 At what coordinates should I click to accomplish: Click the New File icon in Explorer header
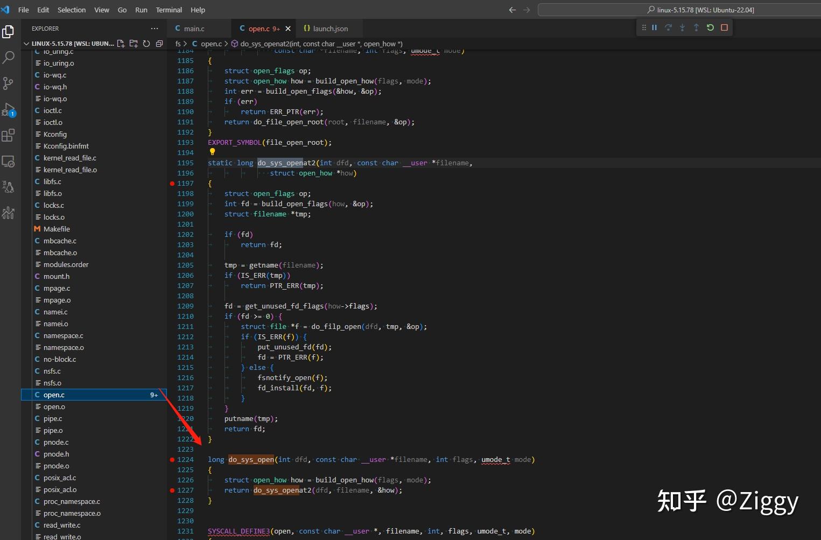[x=121, y=44]
